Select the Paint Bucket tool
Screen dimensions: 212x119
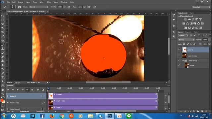(3, 61)
